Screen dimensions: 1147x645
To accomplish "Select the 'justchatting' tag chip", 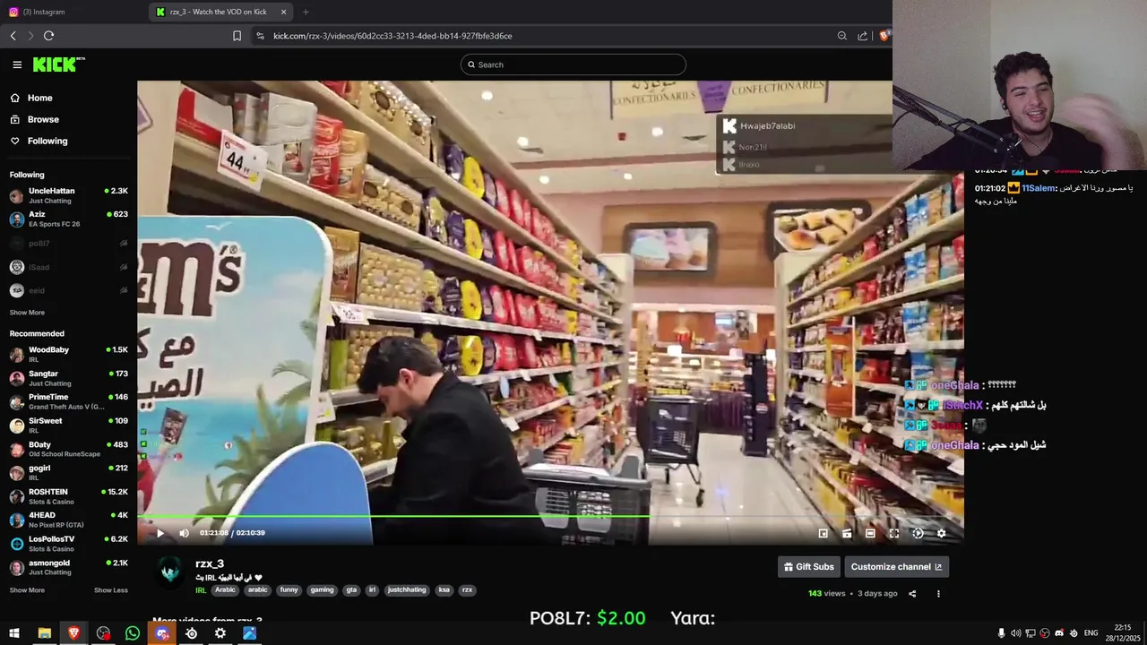I will [x=407, y=590].
